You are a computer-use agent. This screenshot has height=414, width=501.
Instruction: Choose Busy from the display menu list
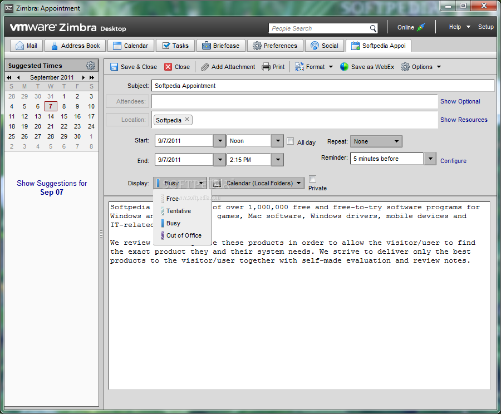tap(183, 223)
